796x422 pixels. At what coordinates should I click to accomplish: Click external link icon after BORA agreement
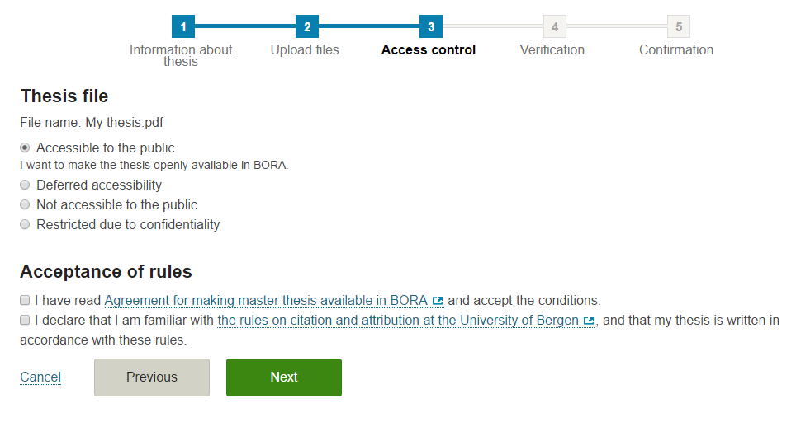point(438,301)
